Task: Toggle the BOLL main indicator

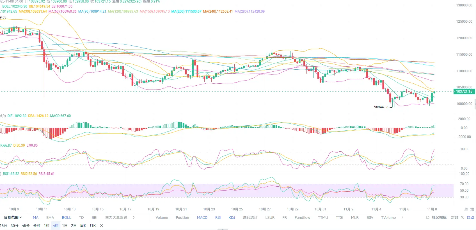Action: (x=67, y=217)
